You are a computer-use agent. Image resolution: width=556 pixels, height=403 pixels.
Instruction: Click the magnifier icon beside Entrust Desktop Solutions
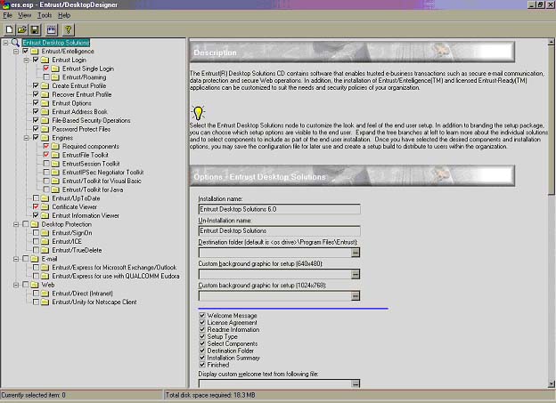coord(15,43)
